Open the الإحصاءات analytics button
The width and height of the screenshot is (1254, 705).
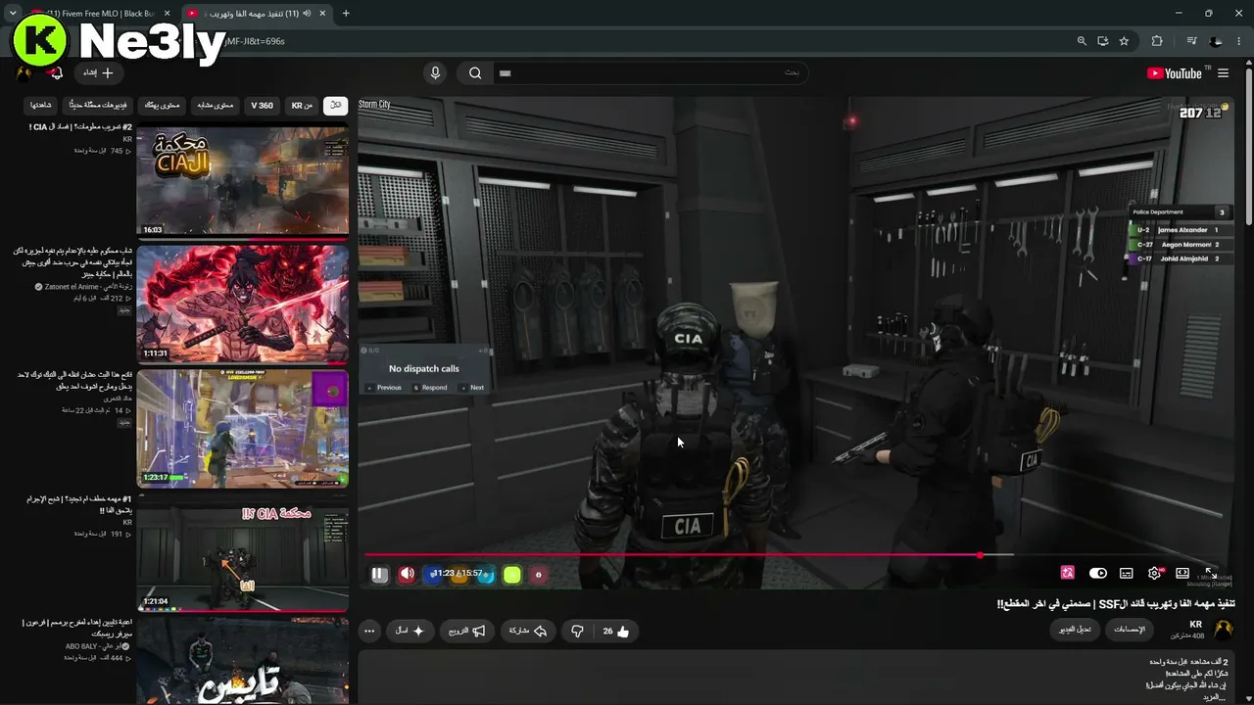coord(1130,630)
